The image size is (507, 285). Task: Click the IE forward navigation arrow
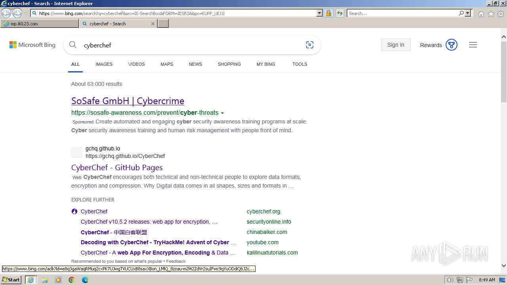pyautogui.click(x=17, y=13)
